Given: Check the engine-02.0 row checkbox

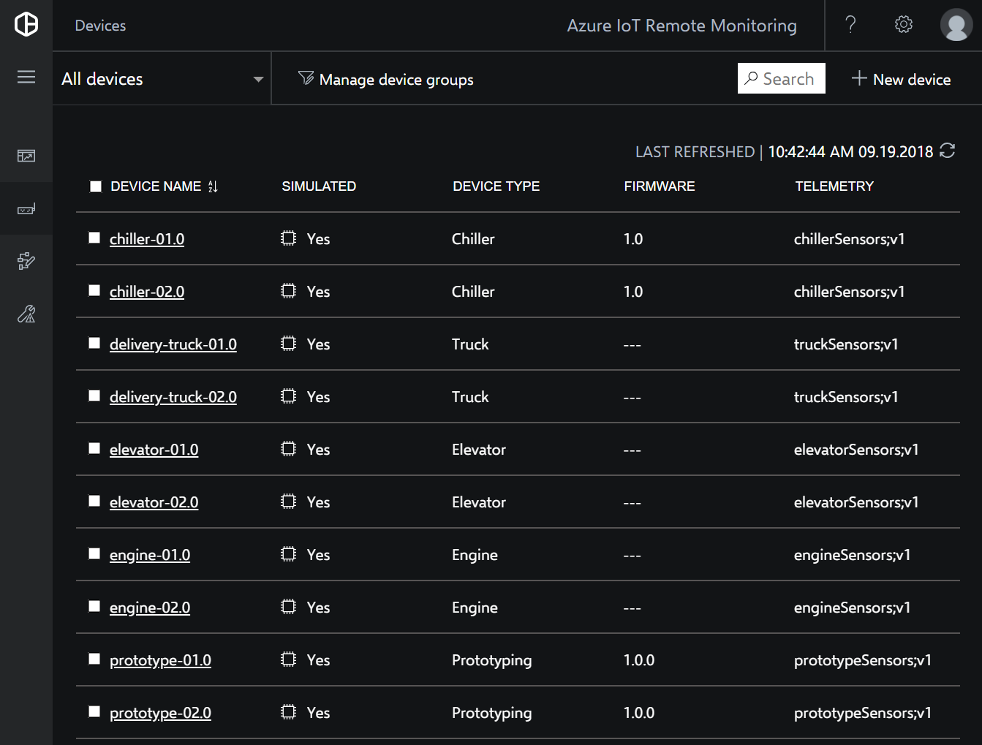Looking at the screenshot, I should click(94, 606).
